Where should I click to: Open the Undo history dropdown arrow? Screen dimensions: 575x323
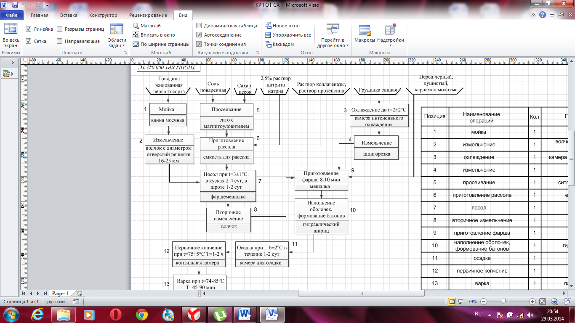(x=30, y=5)
